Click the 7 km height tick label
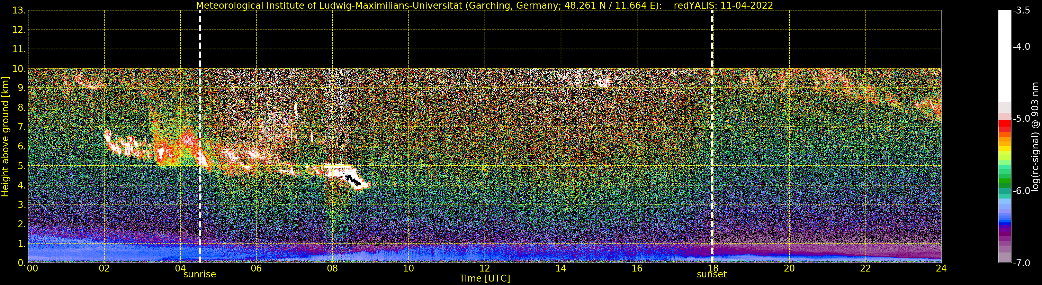Image resolution: width=1042 pixels, height=285 pixels. click(21, 127)
